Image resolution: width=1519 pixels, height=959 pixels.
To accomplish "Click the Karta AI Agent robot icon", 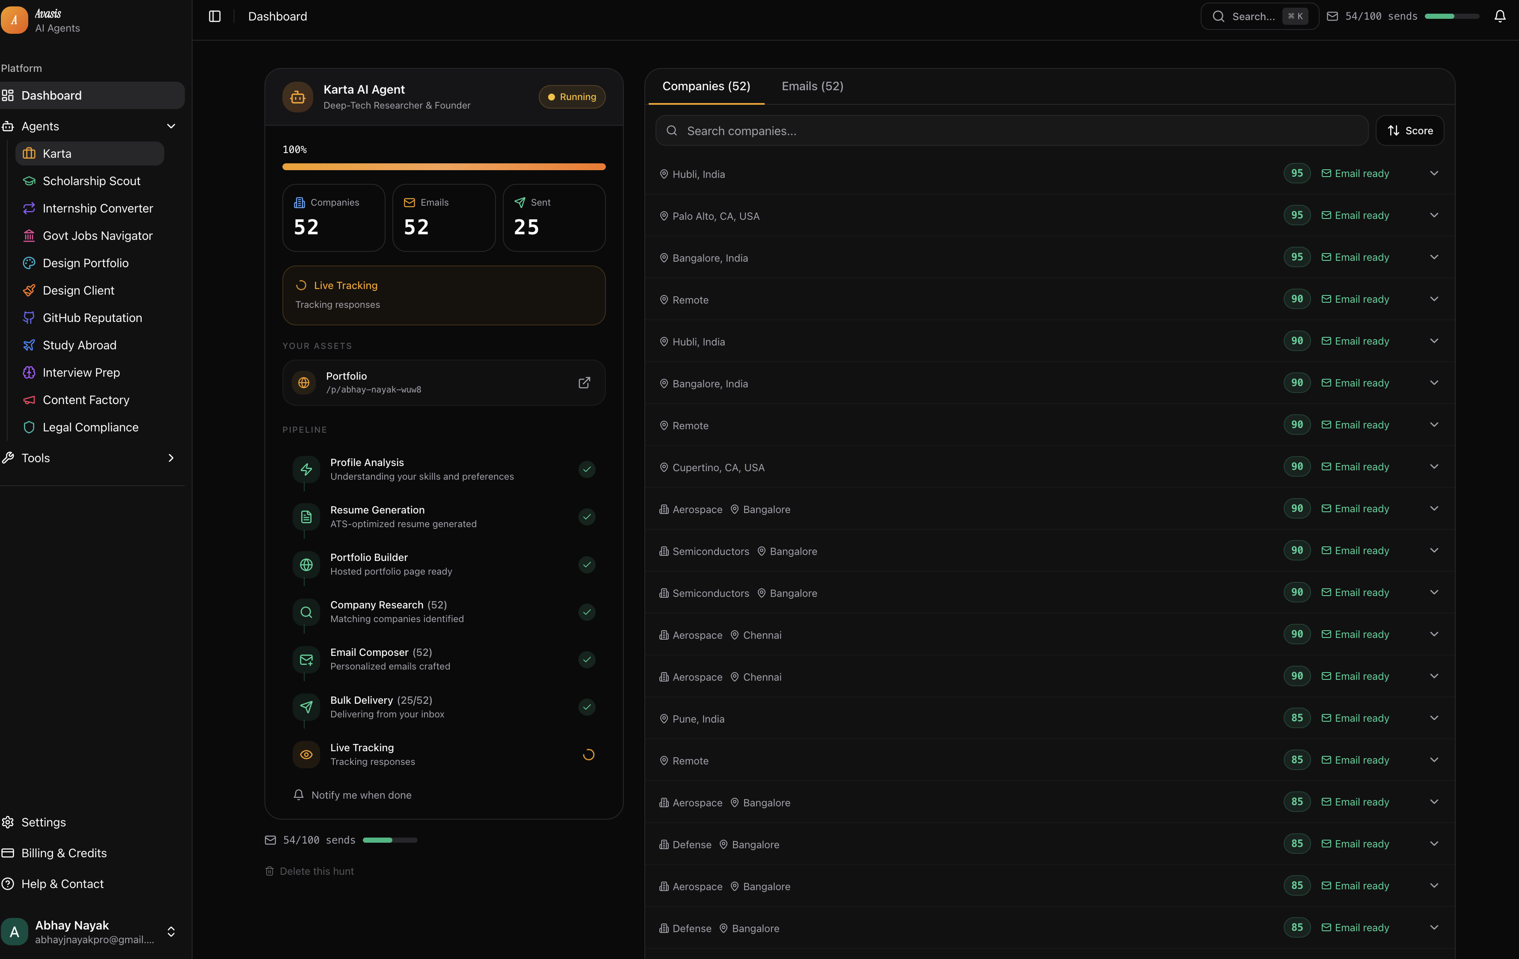I will click(x=298, y=97).
